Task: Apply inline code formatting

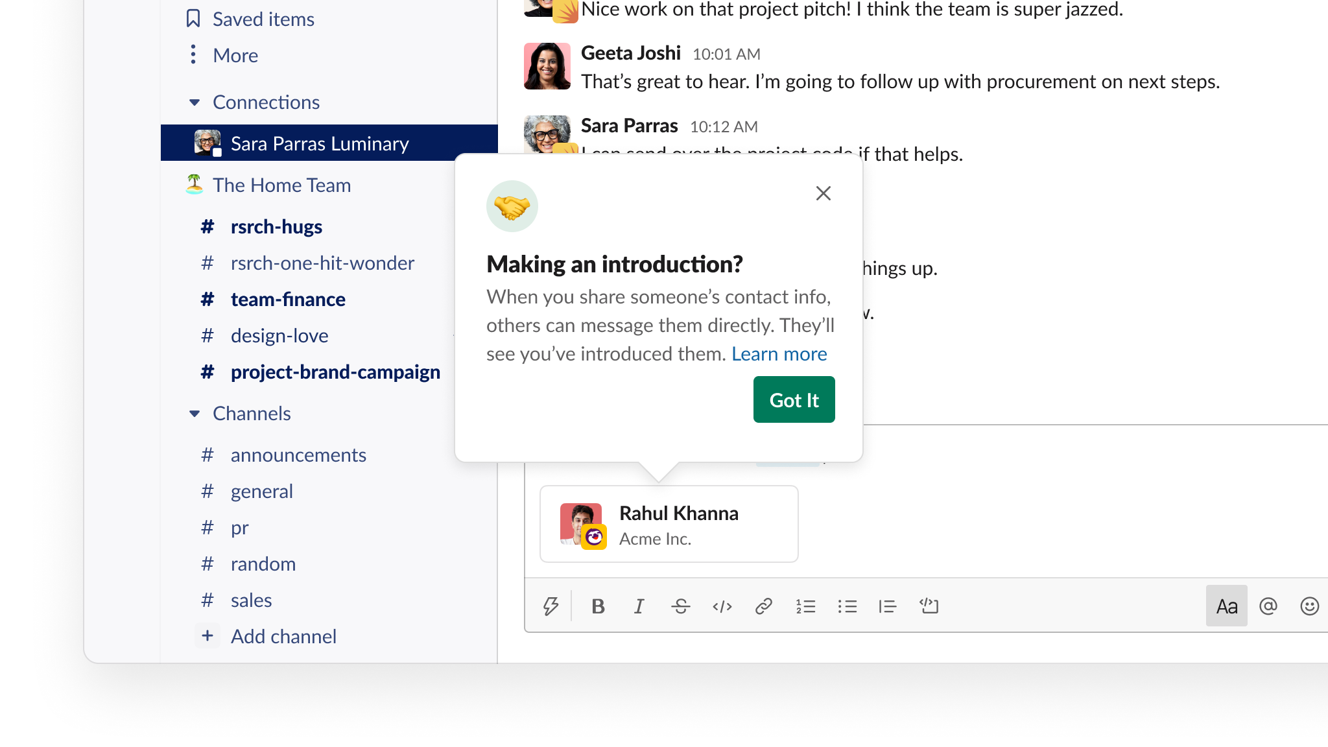Action: 722,606
